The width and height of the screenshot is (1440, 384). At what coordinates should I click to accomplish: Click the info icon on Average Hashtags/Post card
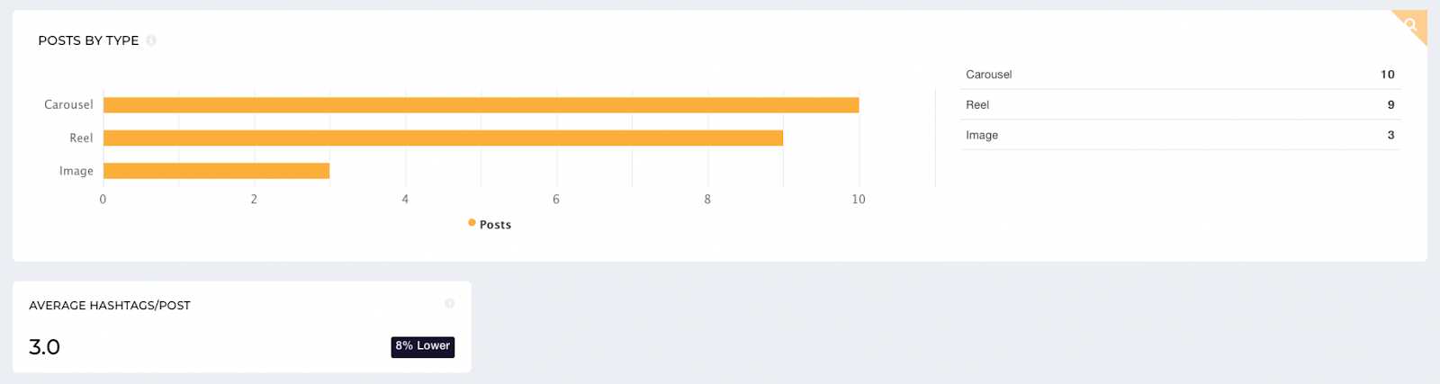pos(450,304)
